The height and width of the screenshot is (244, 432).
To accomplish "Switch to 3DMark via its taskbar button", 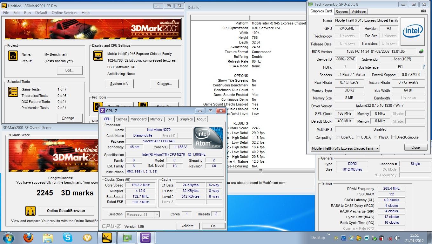I will point(107,237).
